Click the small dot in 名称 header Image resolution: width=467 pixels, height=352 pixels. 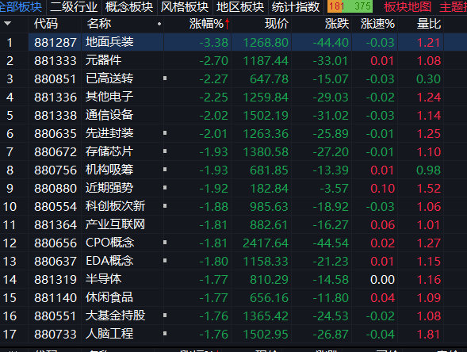coord(159,24)
